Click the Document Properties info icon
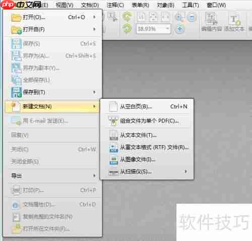 tap(16, 205)
